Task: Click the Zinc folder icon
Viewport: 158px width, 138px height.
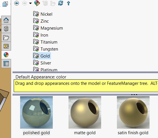Action: coord(36,21)
